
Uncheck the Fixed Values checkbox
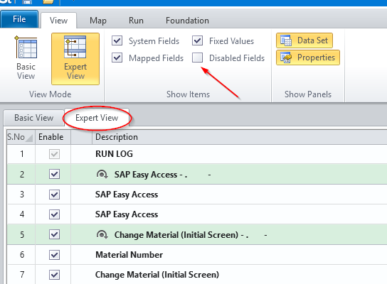click(198, 40)
